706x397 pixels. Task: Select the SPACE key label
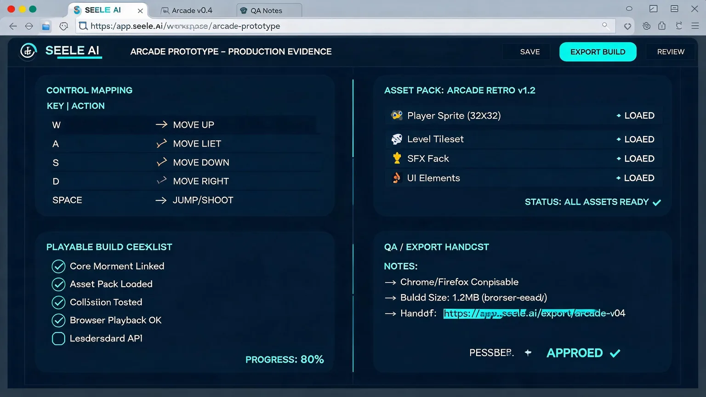pyautogui.click(x=67, y=200)
